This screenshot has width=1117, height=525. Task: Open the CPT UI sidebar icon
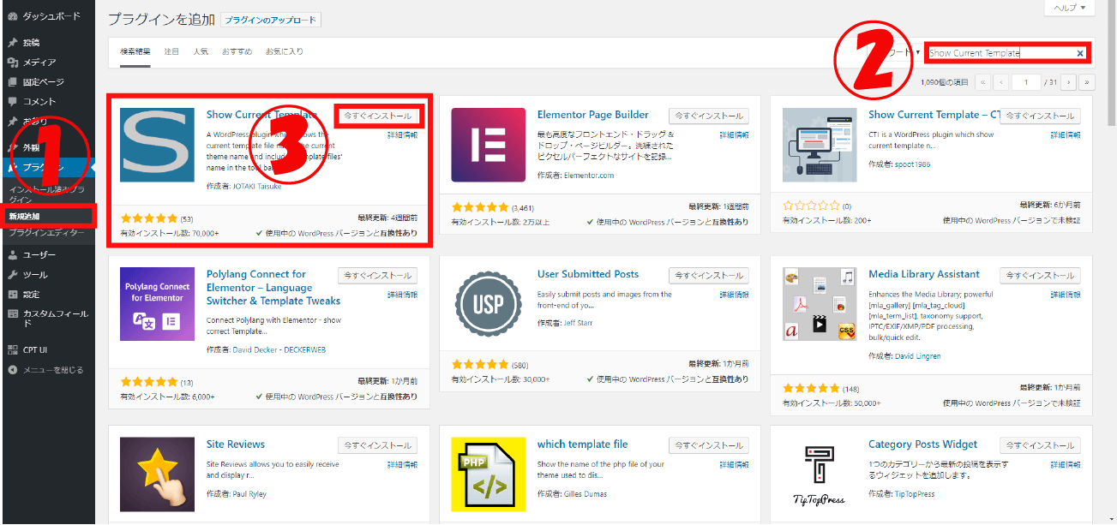click(12, 349)
